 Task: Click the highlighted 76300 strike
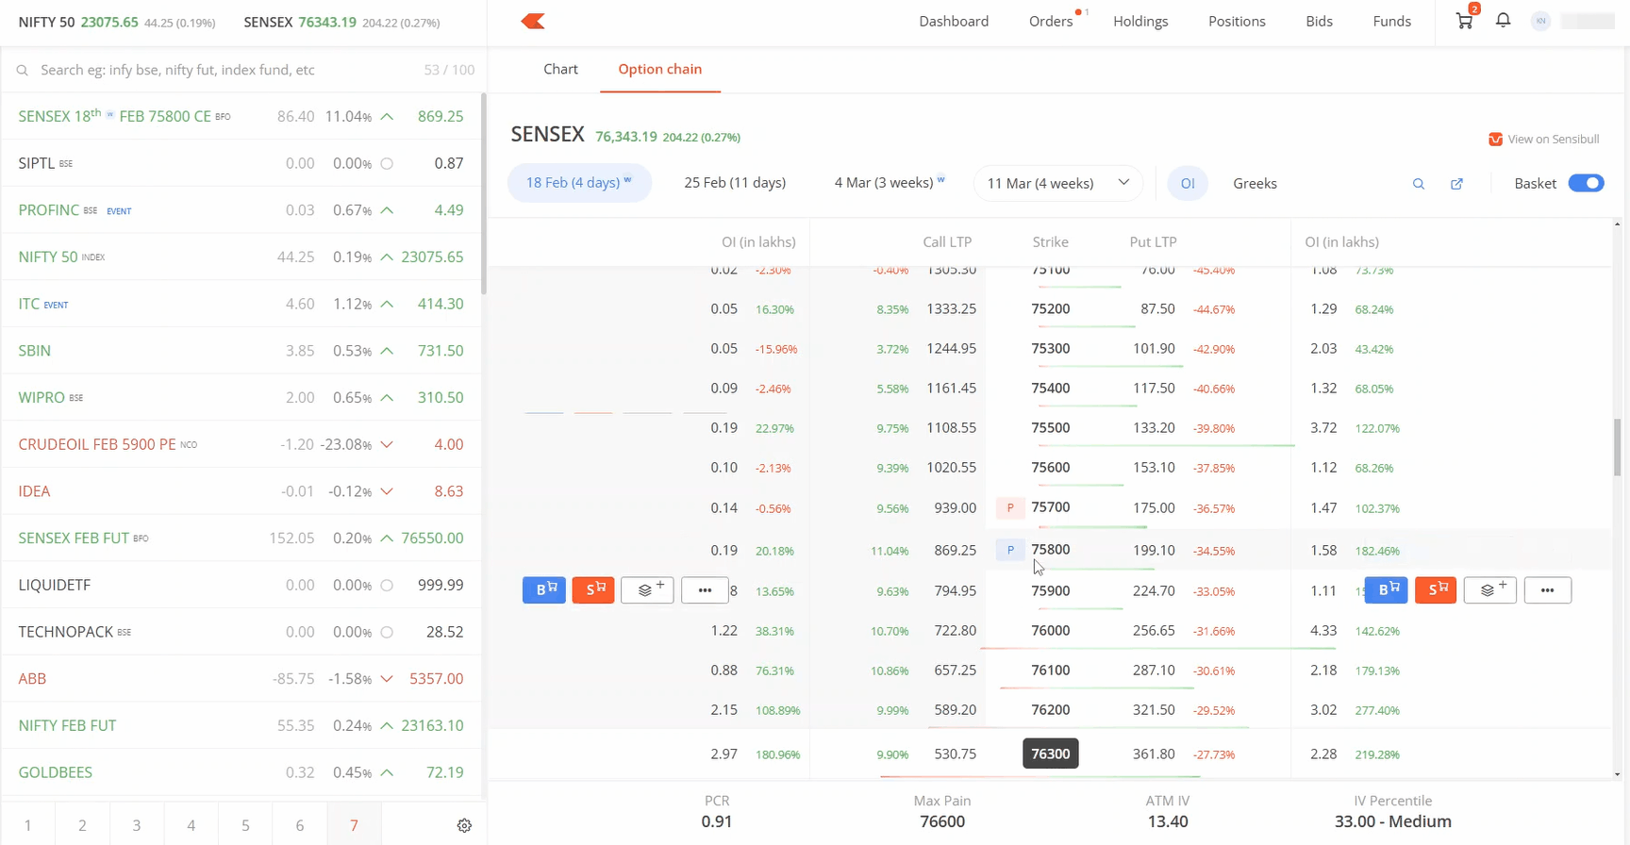(1050, 754)
